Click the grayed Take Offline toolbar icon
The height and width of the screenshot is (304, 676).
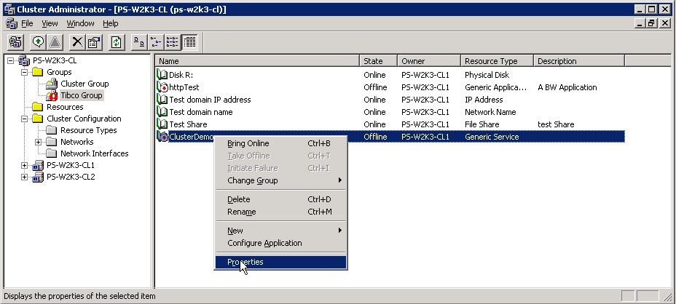(x=55, y=41)
